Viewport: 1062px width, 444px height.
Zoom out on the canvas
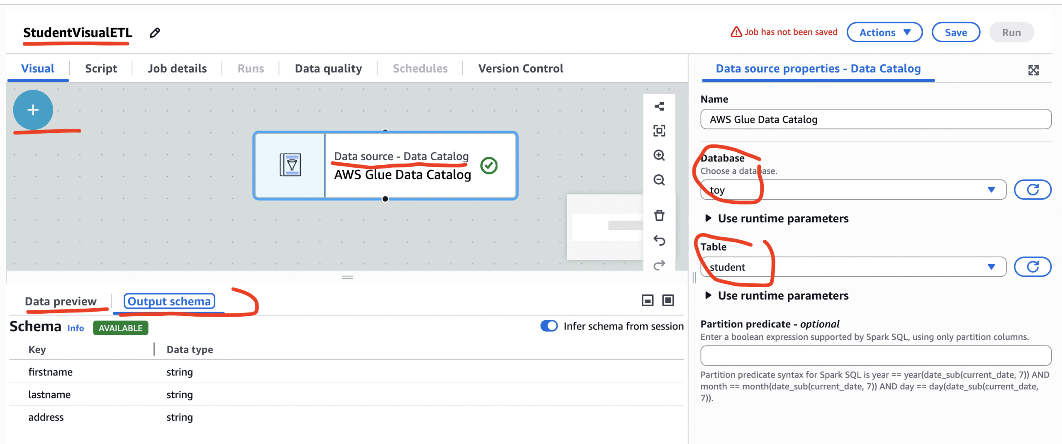click(x=659, y=180)
